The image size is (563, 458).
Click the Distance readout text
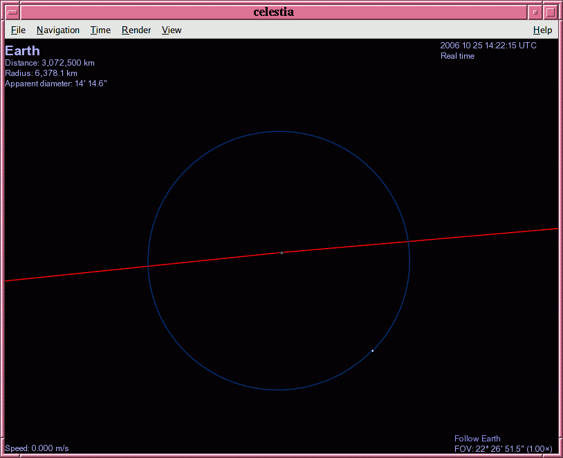[x=50, y=63]
